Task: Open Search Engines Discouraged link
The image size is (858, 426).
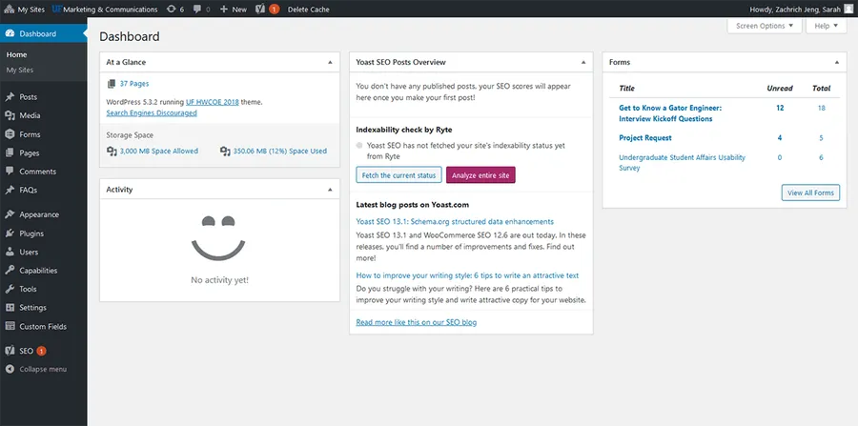Action: (x=152, y=112)
